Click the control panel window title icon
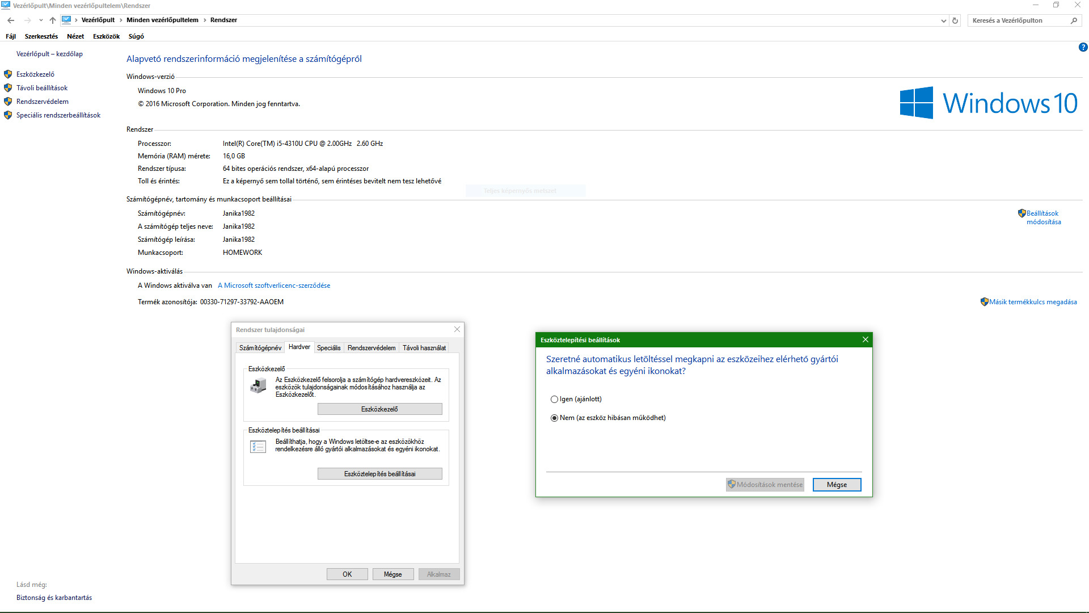1089x613 pixels. tap(6, 5)
